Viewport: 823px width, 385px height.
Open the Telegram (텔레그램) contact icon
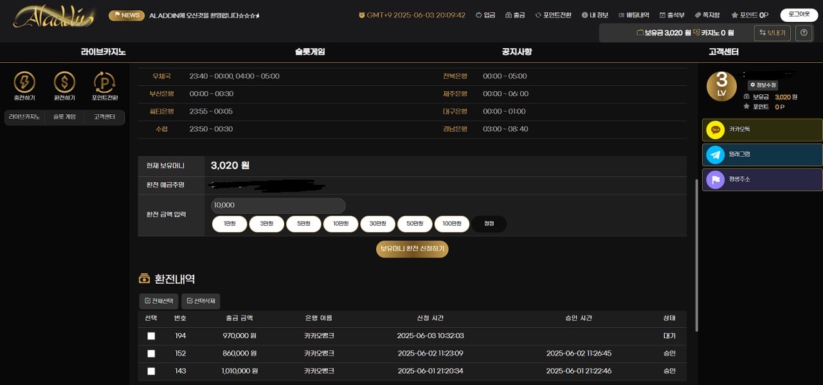point(715,155)
